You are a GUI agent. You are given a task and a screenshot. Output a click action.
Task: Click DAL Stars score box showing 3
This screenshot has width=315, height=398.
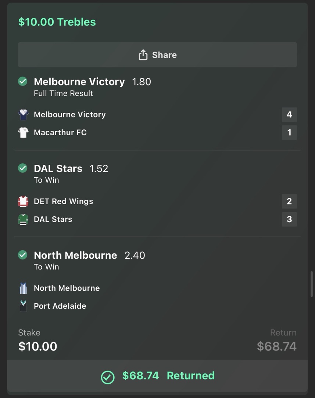(x=289, y=219)
